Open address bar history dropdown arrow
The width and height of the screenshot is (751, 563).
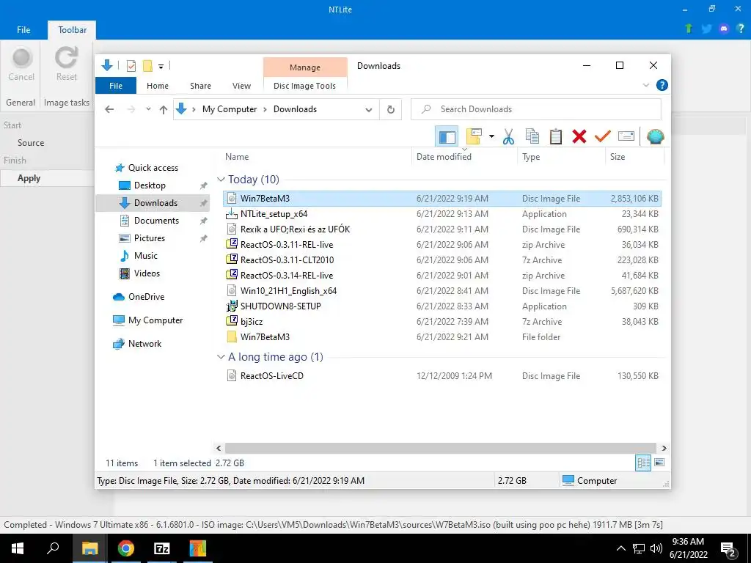pyautogui.click(x=369, y=110)
